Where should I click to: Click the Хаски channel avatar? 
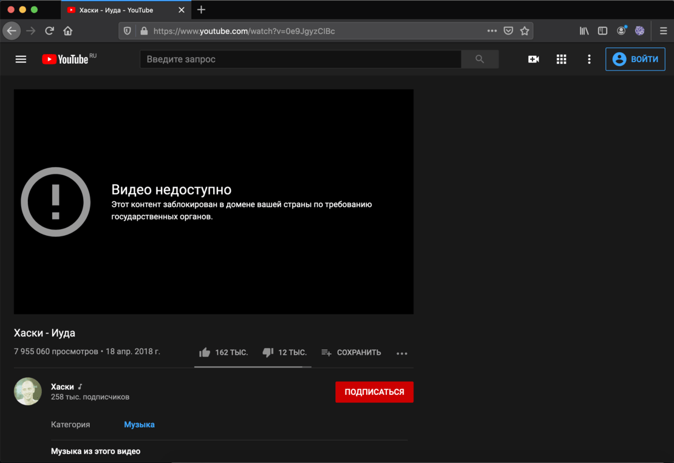[28, 391]
